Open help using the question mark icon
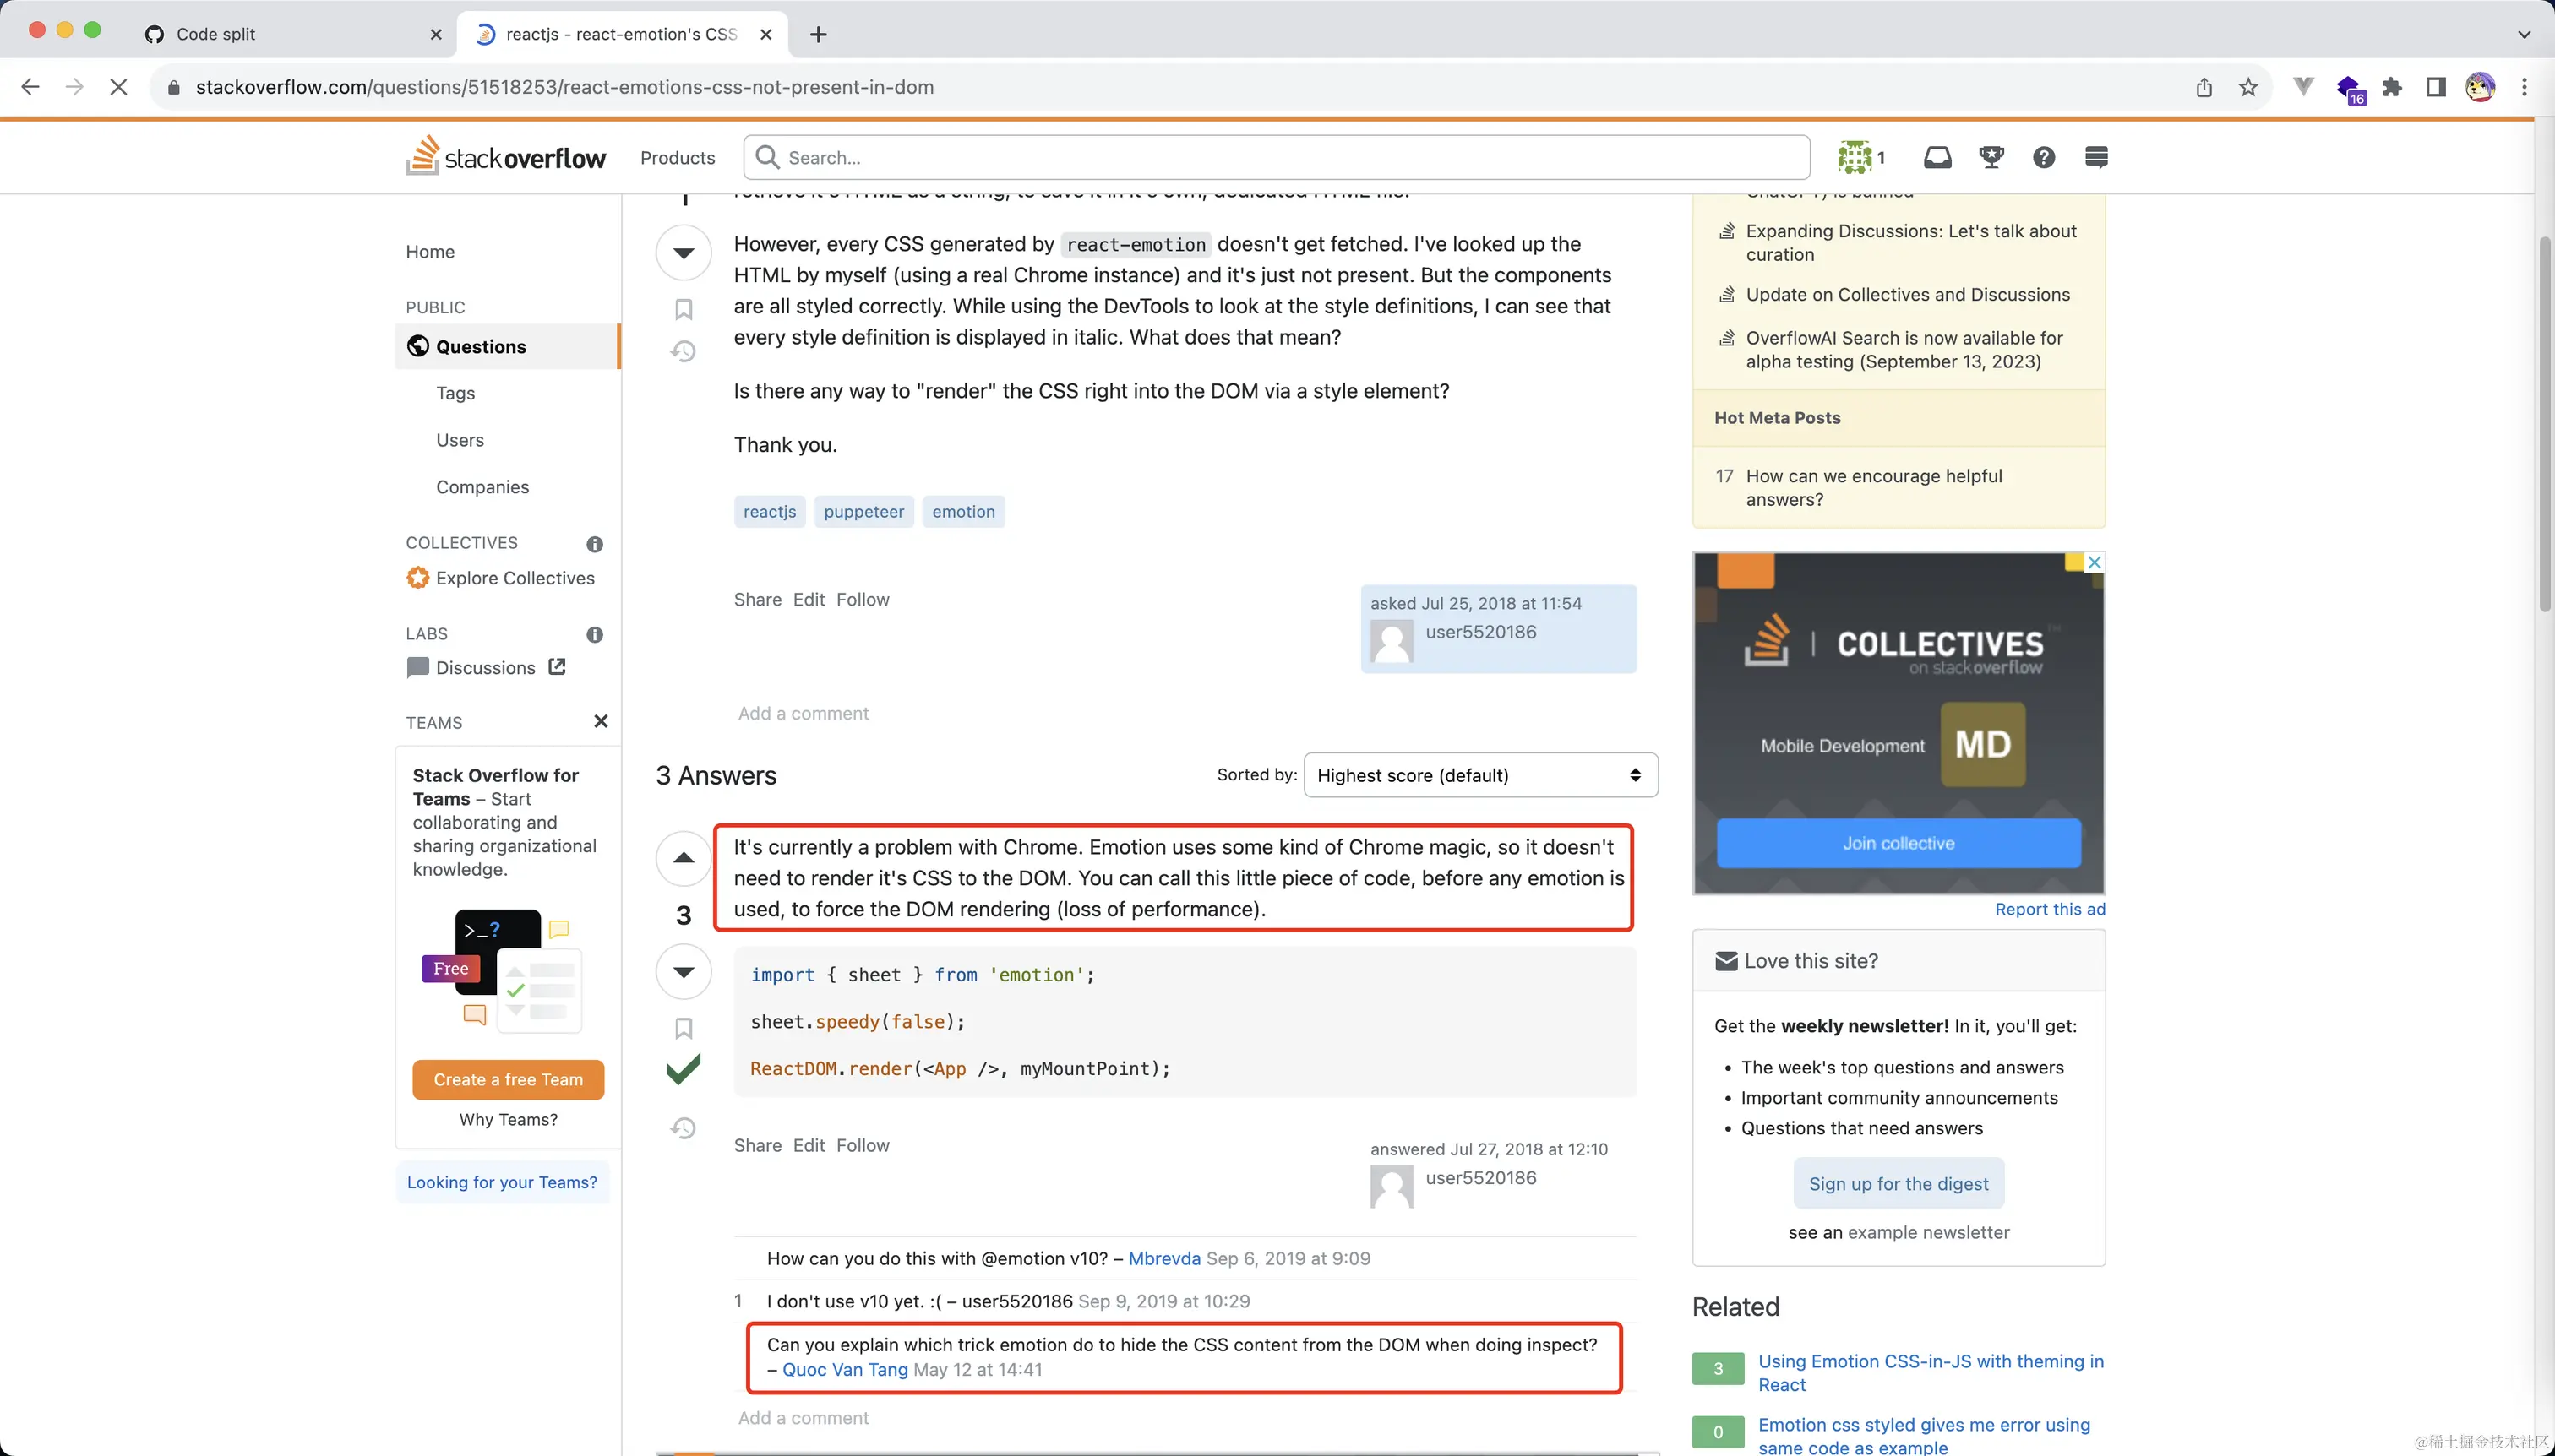 2044,157
